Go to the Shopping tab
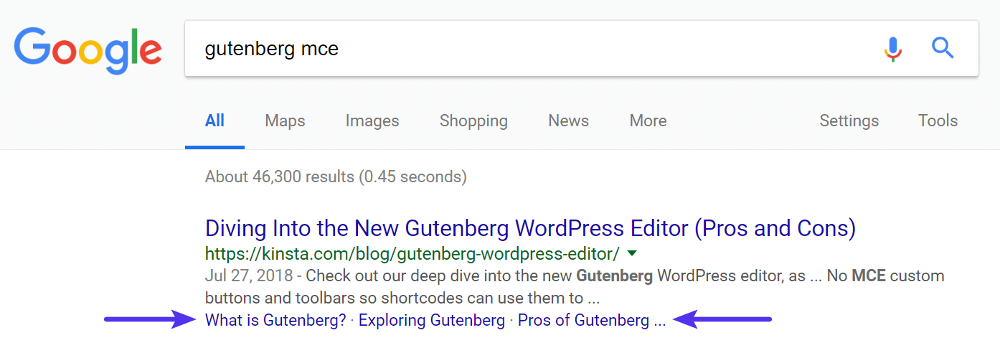 [x=473, y=121]
